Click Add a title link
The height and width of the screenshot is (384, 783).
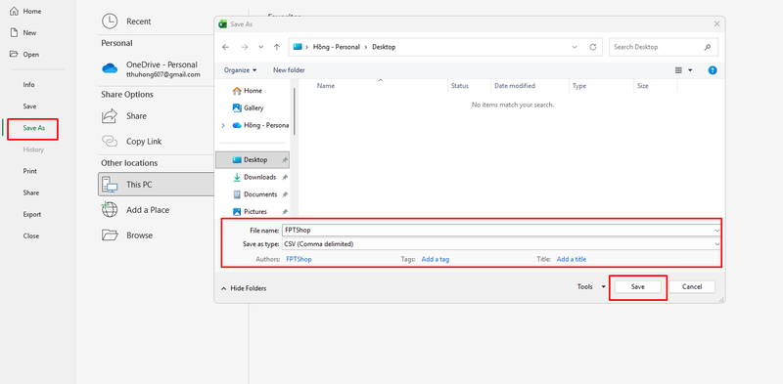tap(572, 259)
